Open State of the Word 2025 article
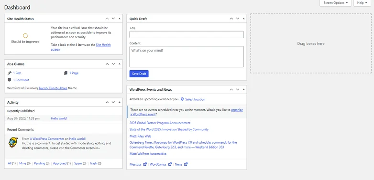 (x=169, y=129)
